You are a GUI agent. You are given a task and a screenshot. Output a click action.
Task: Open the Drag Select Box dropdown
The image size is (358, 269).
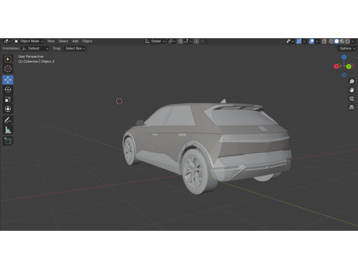point(75,48)
